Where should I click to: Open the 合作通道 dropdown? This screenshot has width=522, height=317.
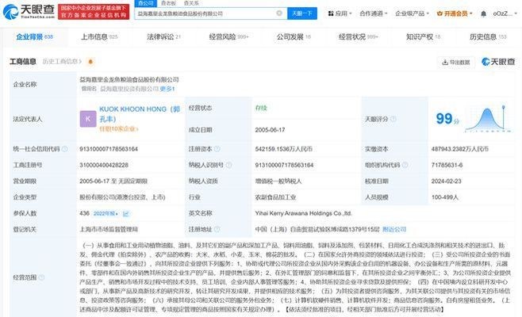374,13
